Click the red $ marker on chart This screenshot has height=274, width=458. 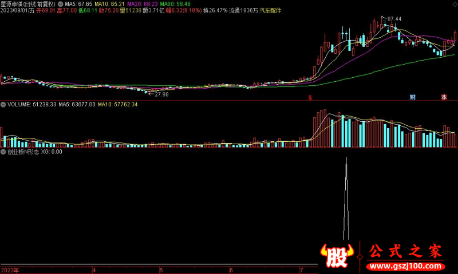click(x=310, y=98)
